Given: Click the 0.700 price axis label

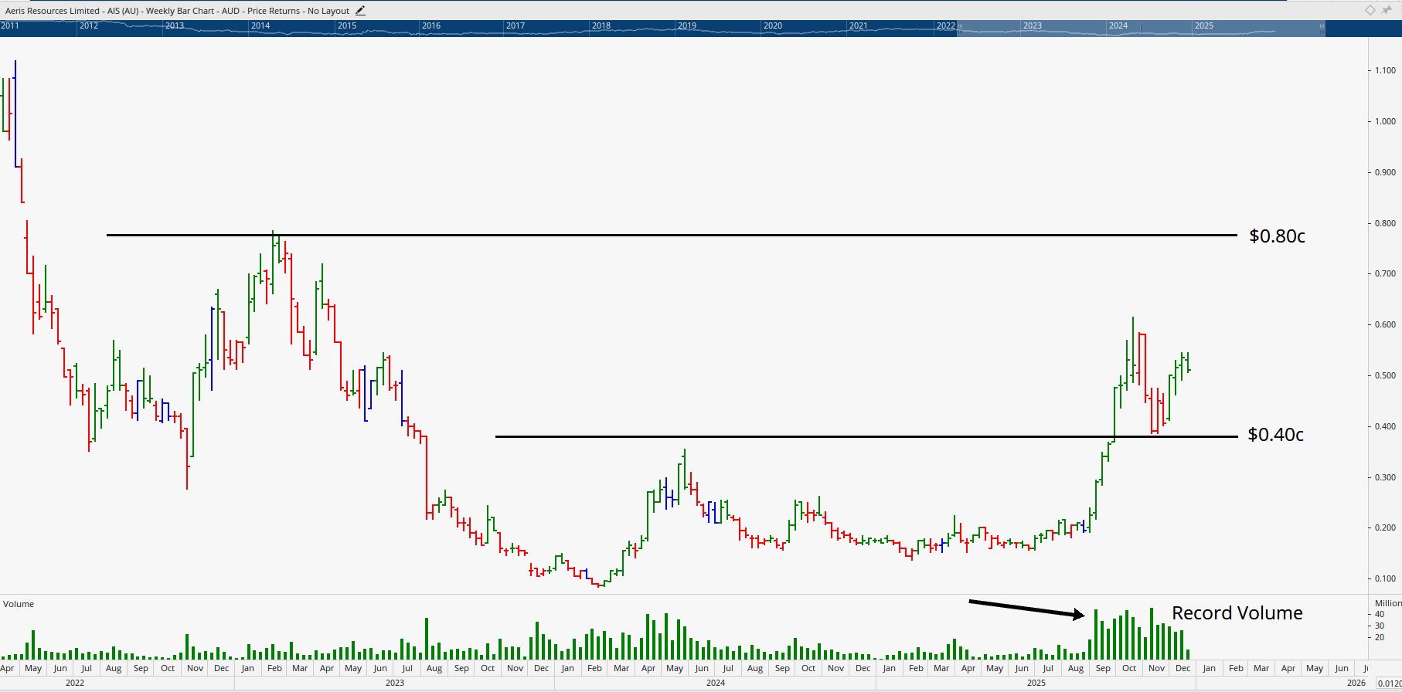Looking at the screenshot, I should pos(1385,273).
